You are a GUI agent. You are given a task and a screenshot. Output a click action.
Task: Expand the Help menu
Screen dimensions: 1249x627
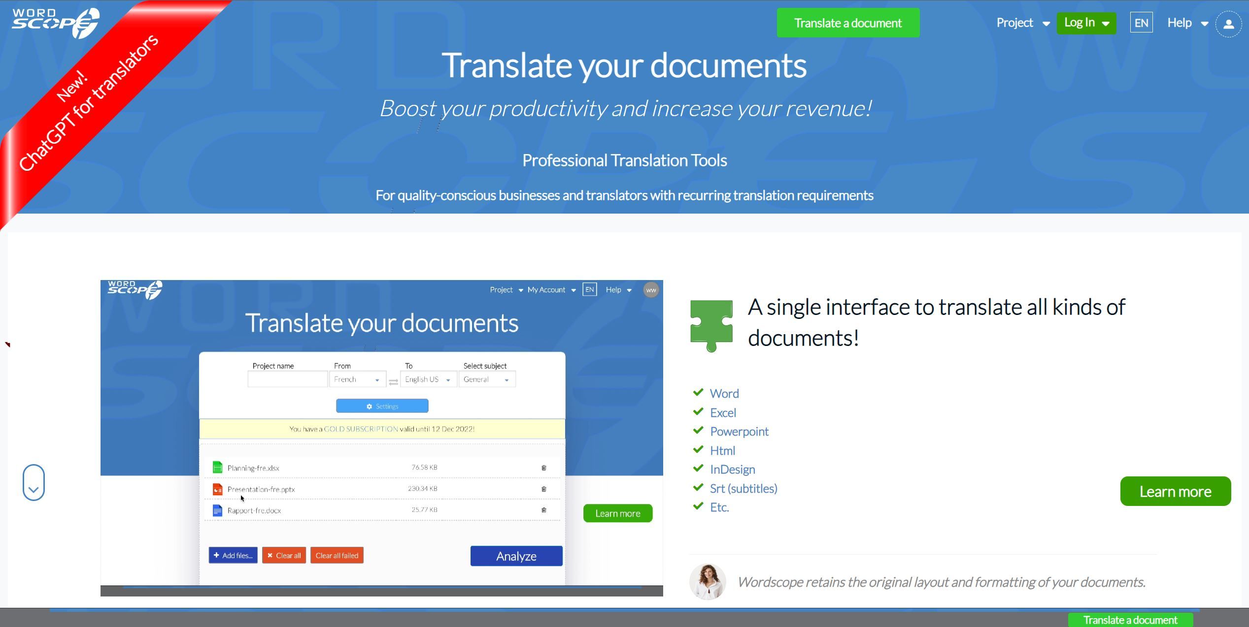(1187, 23)
